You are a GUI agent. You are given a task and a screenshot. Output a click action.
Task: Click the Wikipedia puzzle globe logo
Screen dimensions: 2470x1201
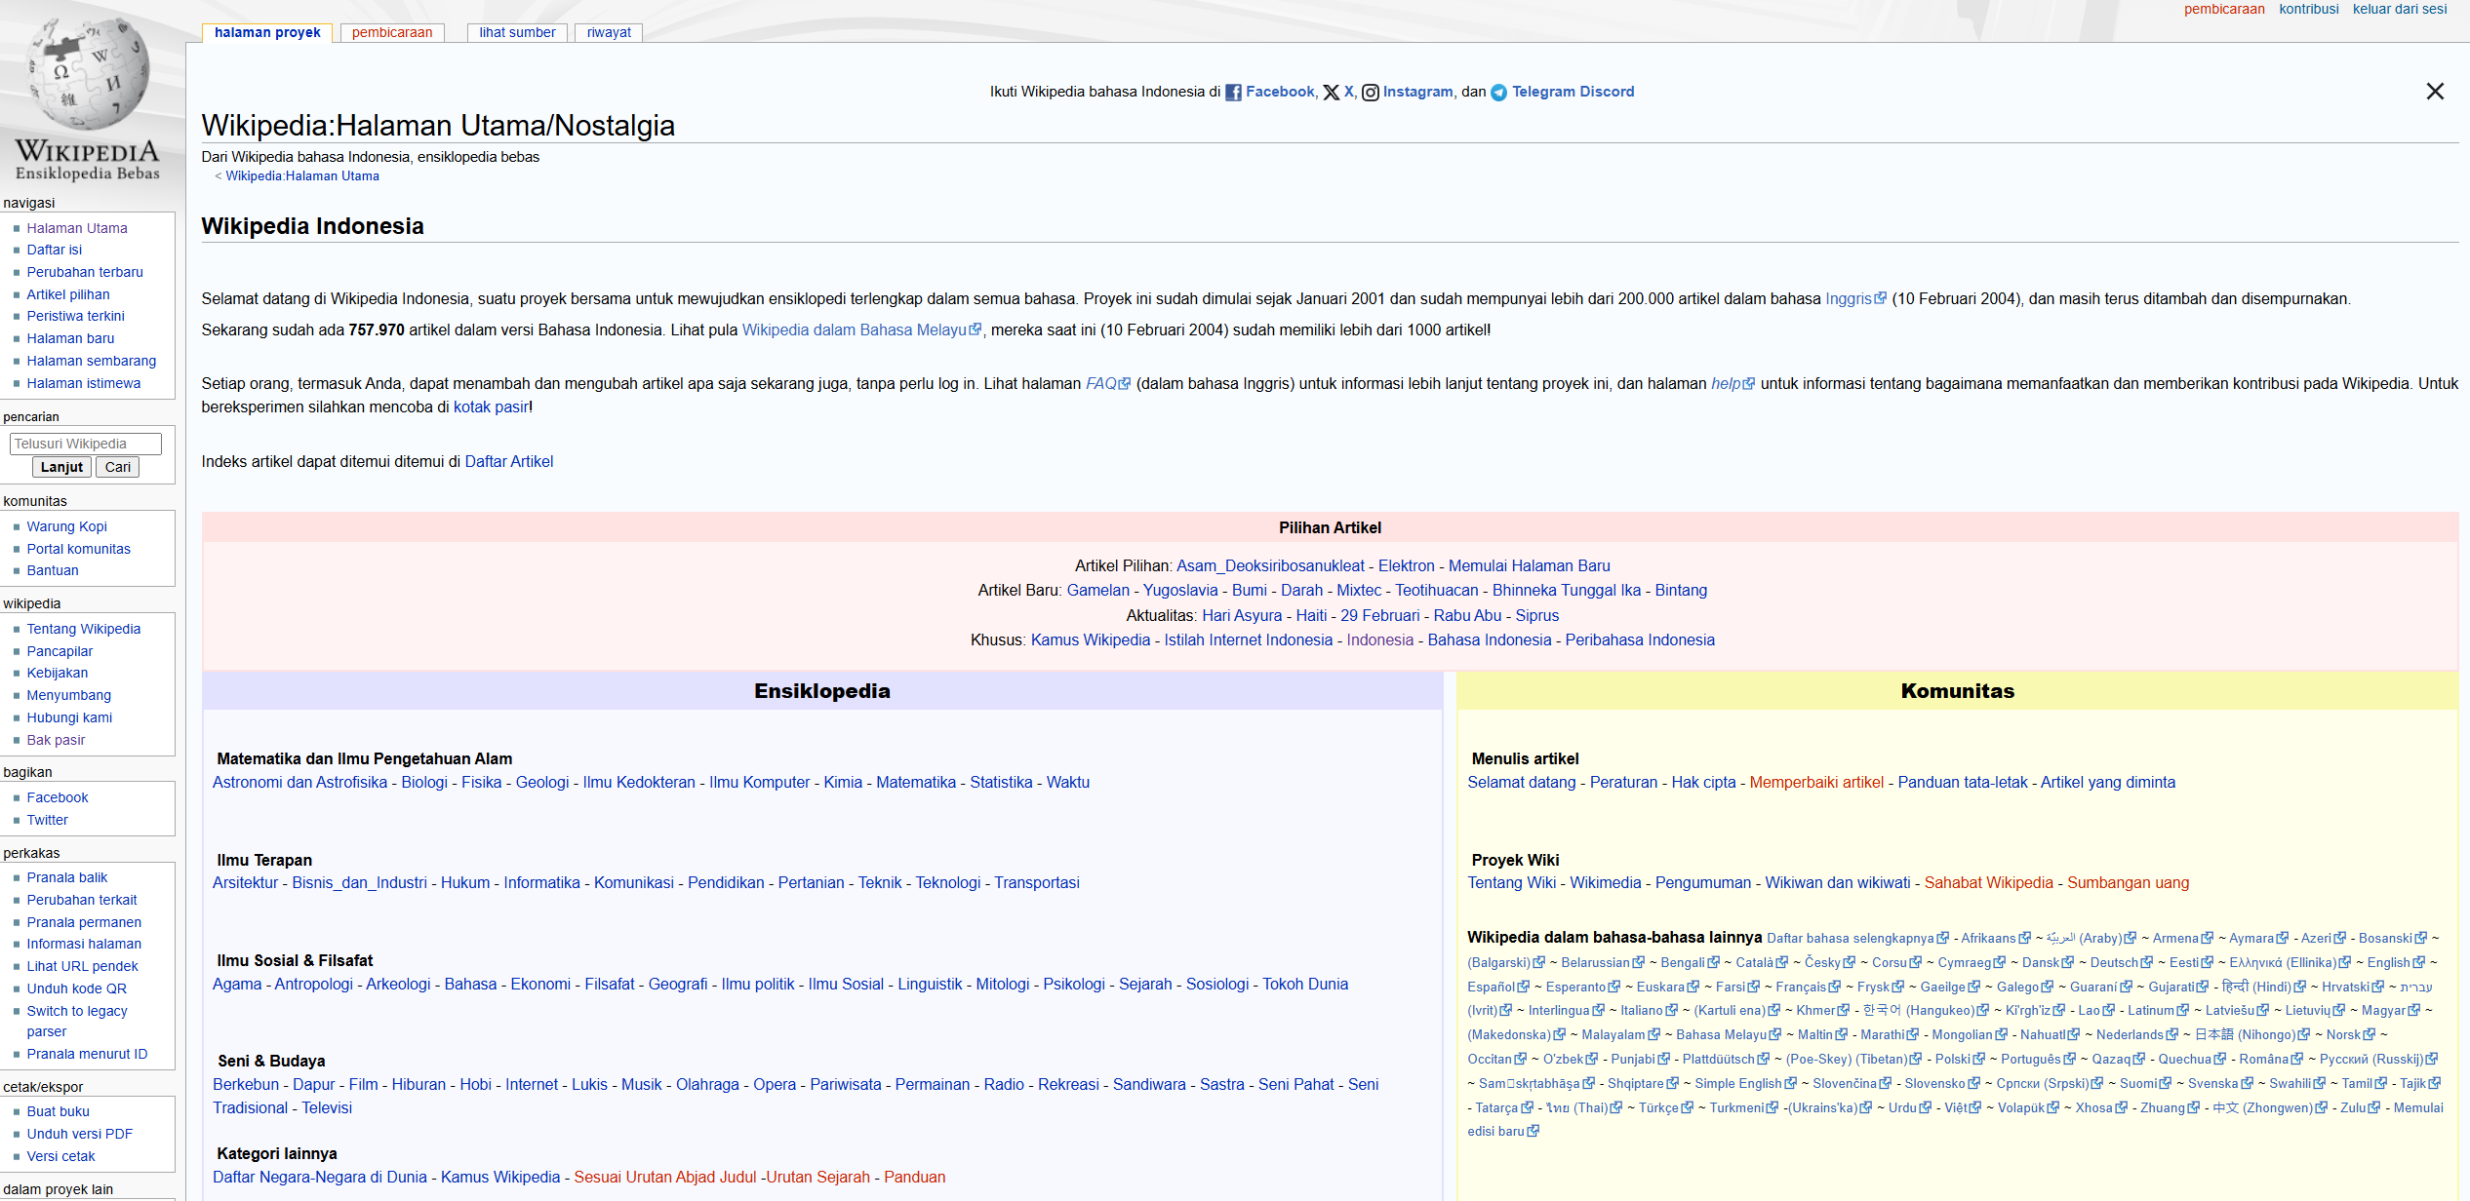[88, 73]
